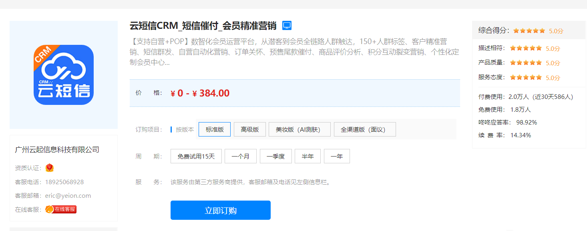Image resolution: width=587 pixels, height=231 pixels.
Task: Click the 产品质量 star rating
Action: (x=526, y=62)
